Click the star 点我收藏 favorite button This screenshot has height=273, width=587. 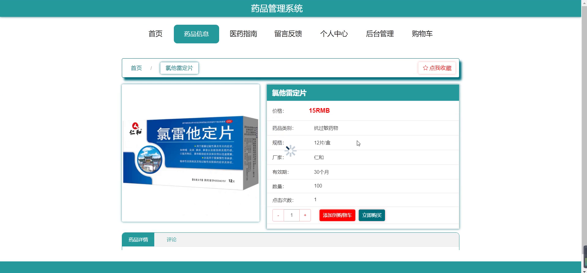437,68
